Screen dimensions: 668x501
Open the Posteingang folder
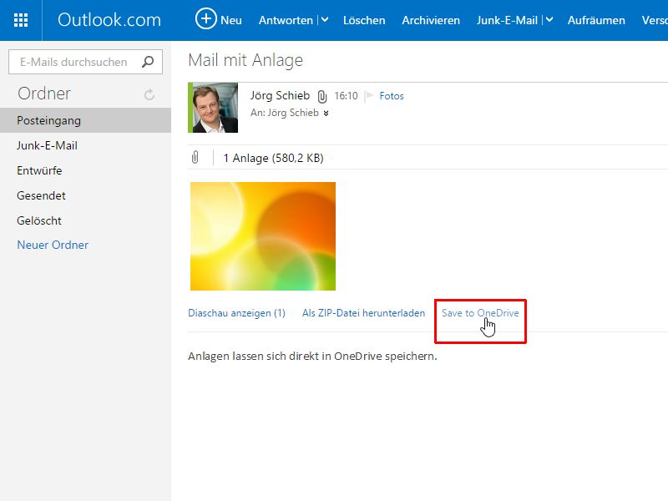click(x=86, y=120)
